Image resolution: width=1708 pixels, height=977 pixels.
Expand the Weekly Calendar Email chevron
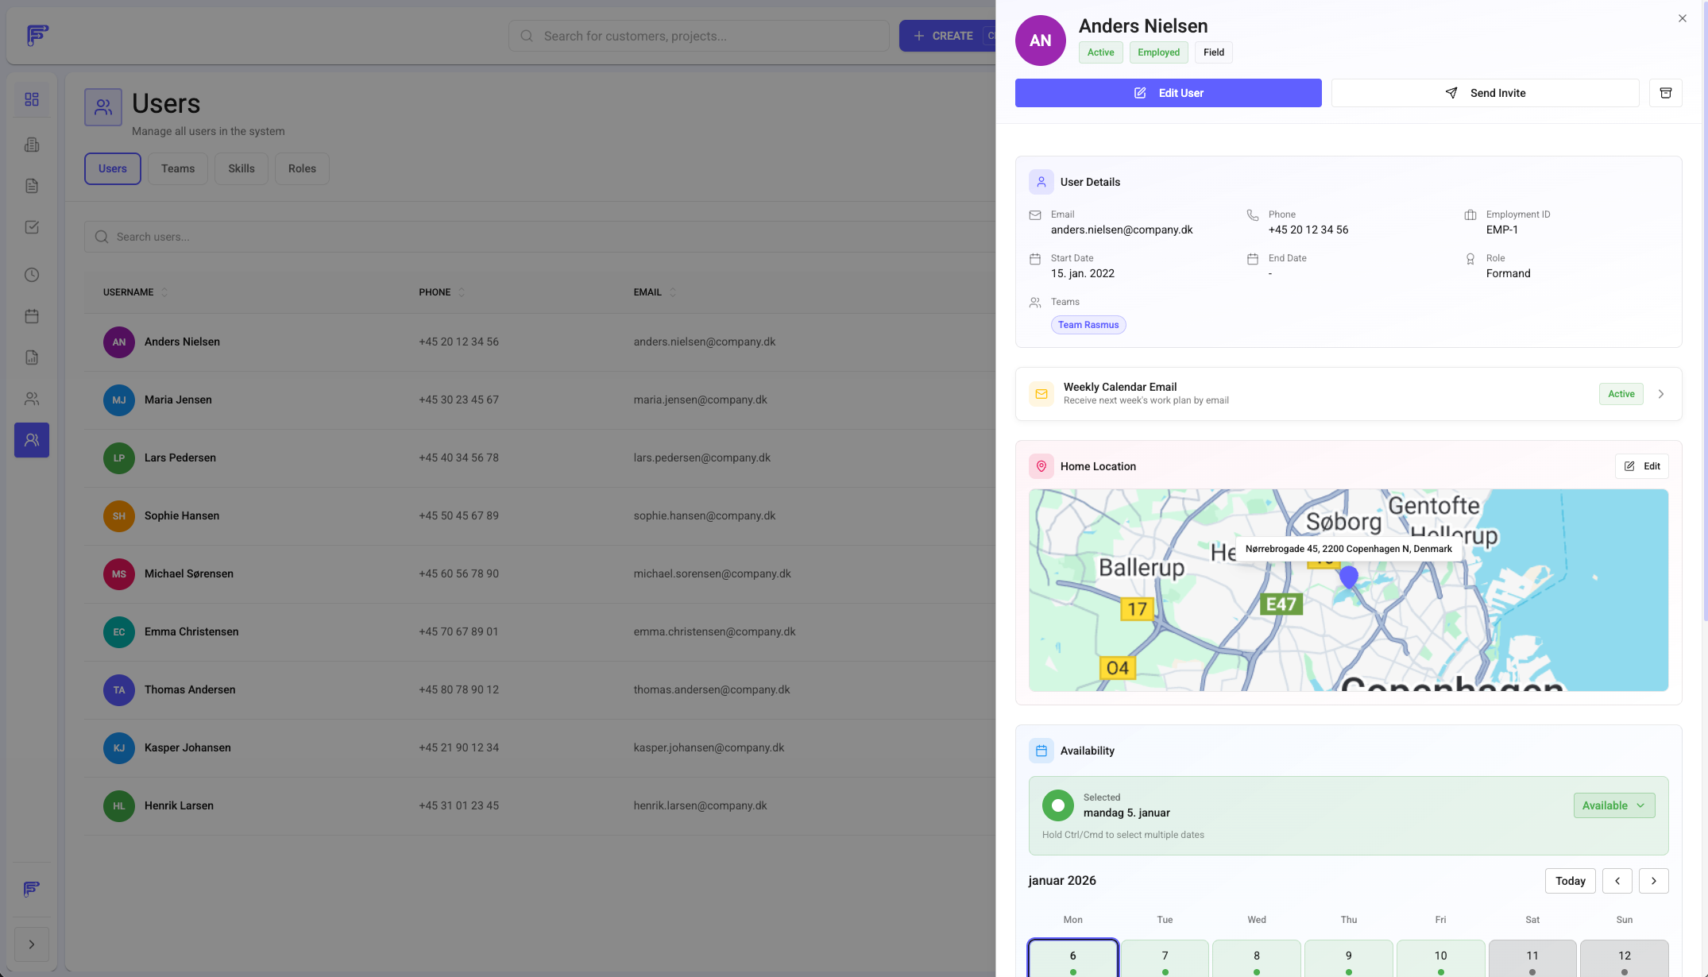tap(1661, 393)
